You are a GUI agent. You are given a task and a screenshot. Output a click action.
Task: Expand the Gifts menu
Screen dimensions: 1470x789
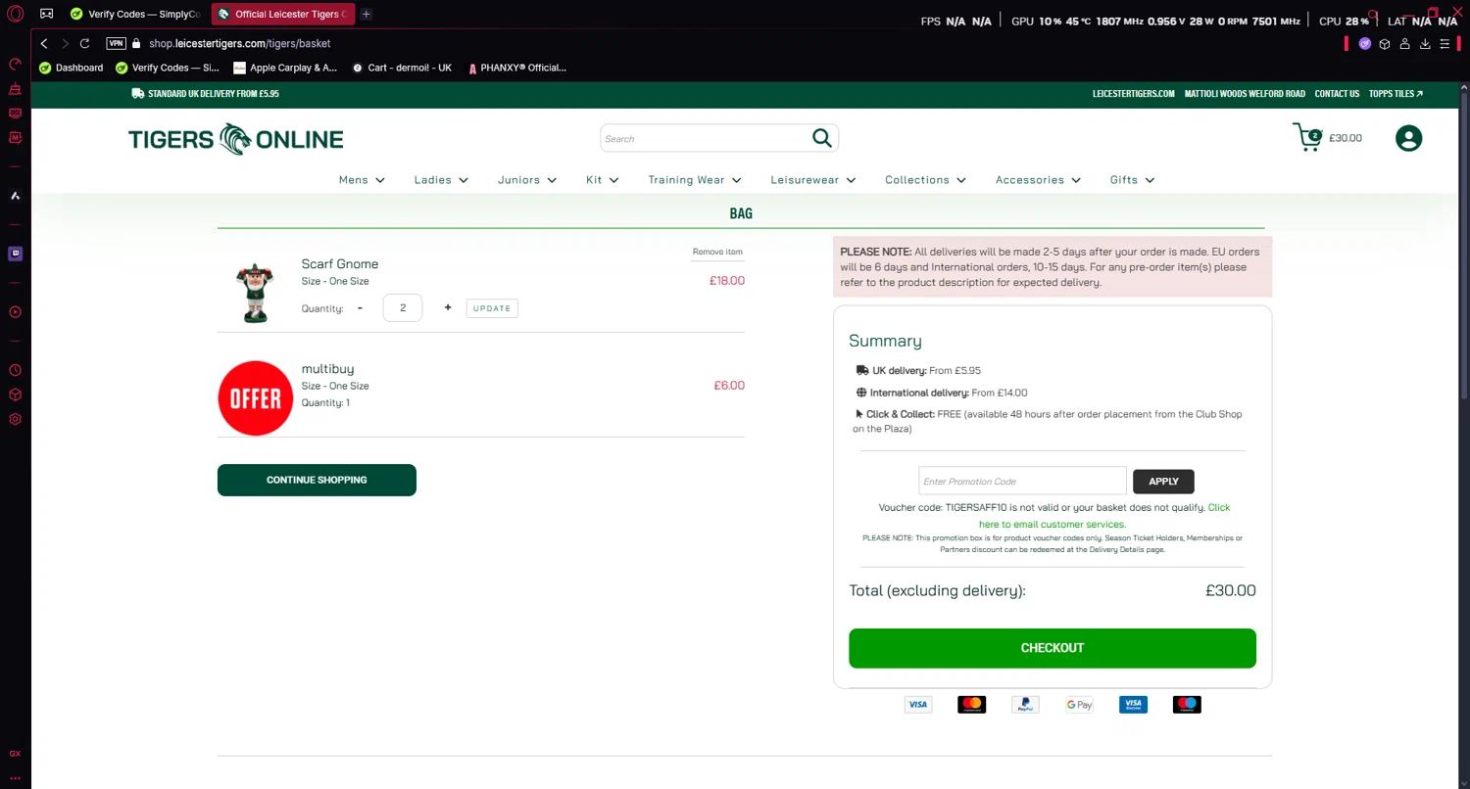point(1132,180)
